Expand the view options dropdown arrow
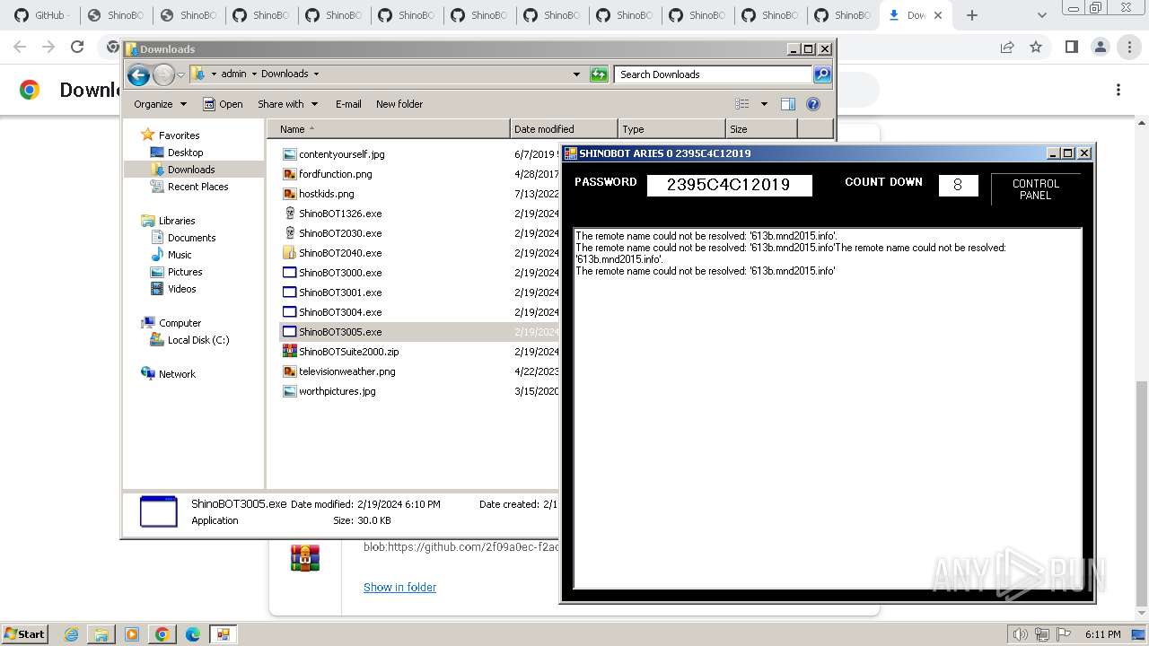 coord(764,104)
